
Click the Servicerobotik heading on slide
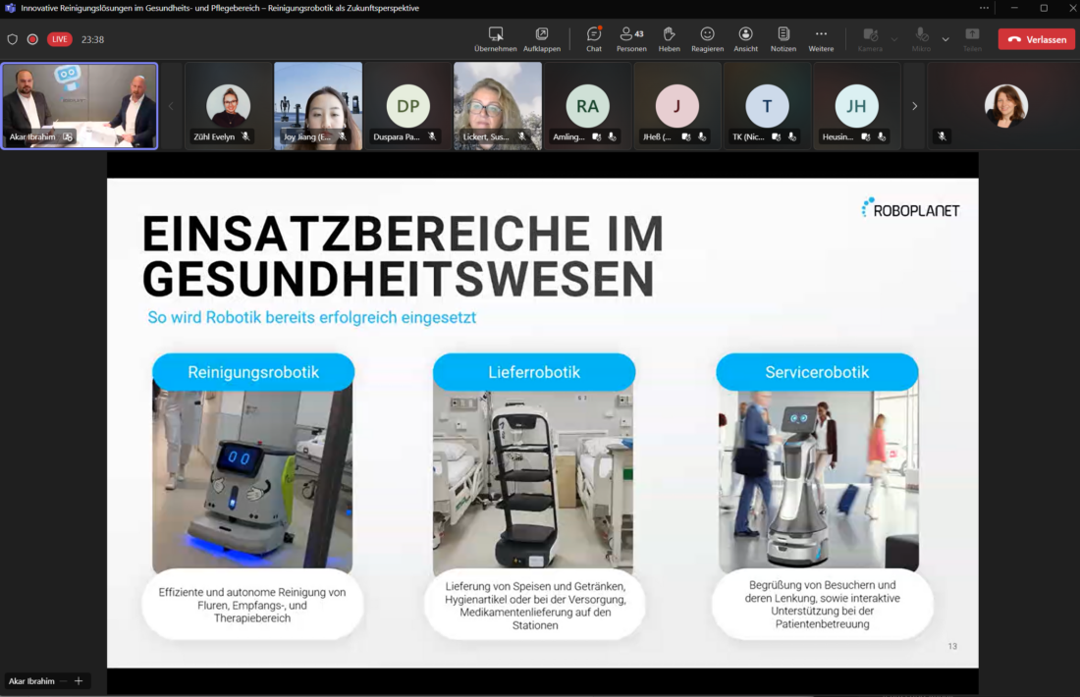coord(817,372)
